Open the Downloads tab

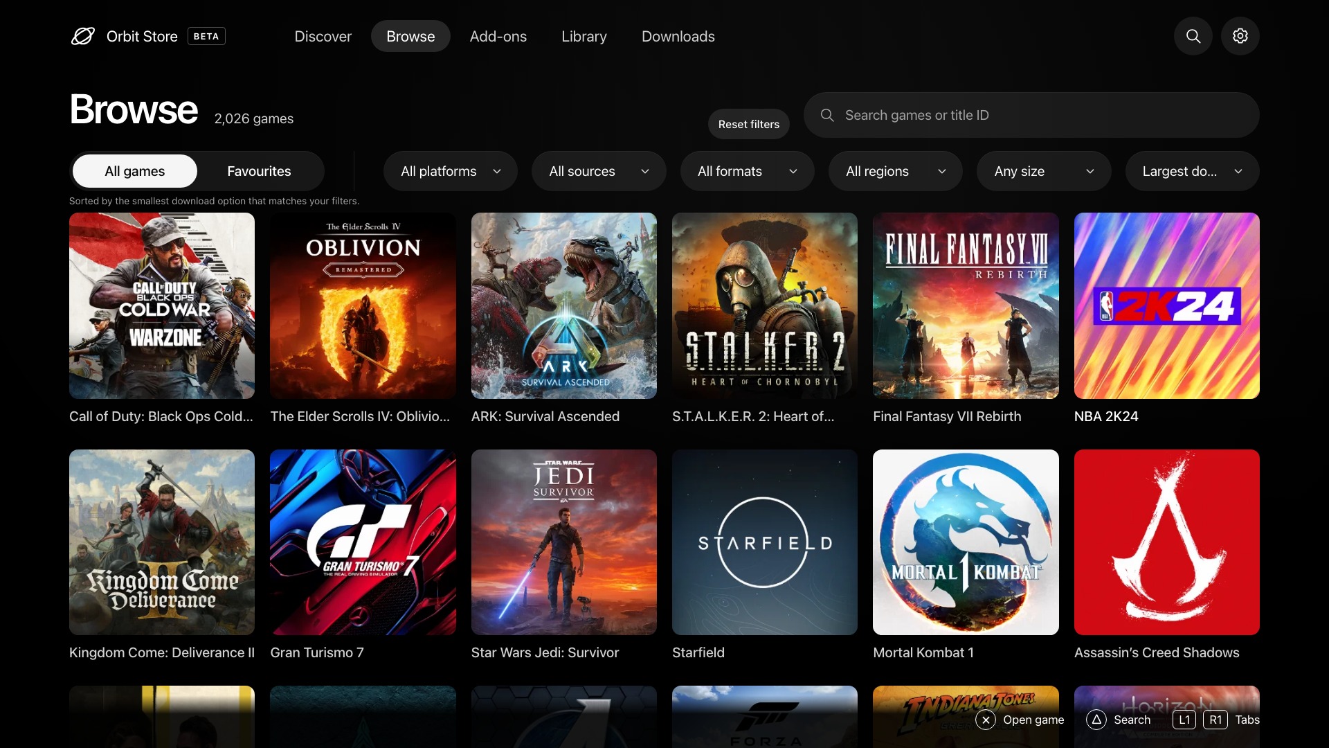tap(678, 36)
